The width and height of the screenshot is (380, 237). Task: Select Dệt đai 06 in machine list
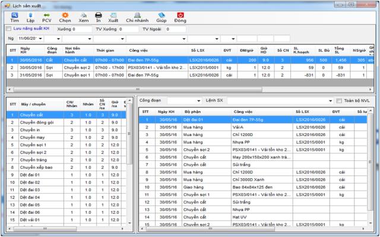tap(66, 212)
